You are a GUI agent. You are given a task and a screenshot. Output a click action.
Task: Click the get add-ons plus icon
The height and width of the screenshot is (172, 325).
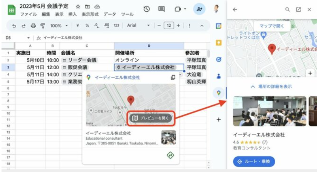pos(218,119)
